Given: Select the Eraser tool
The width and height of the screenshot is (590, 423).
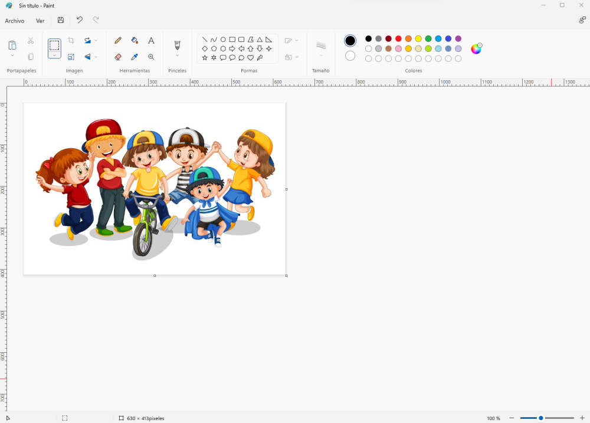Looking at the screenshot, I should [x=118, y=57].
